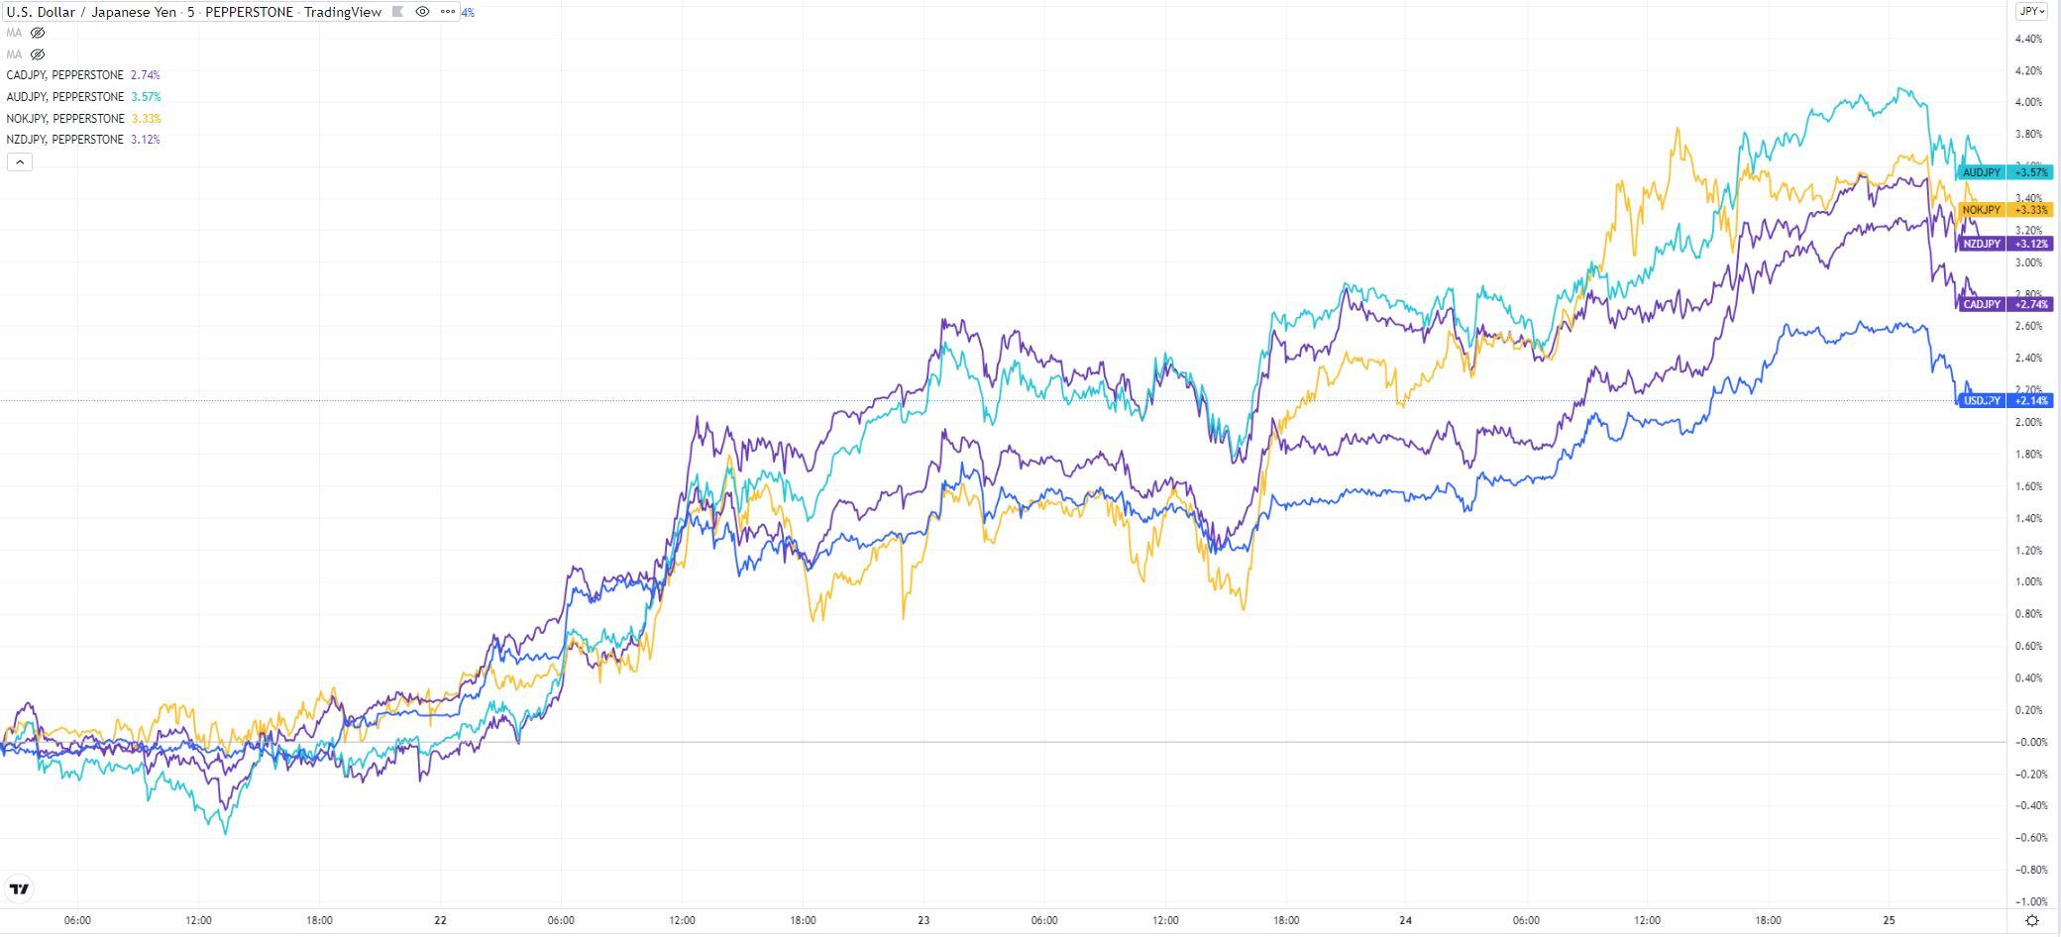Open chart settings gear icon
The height and width of the screenshot is (937, 2061).
click(2032, 921)
